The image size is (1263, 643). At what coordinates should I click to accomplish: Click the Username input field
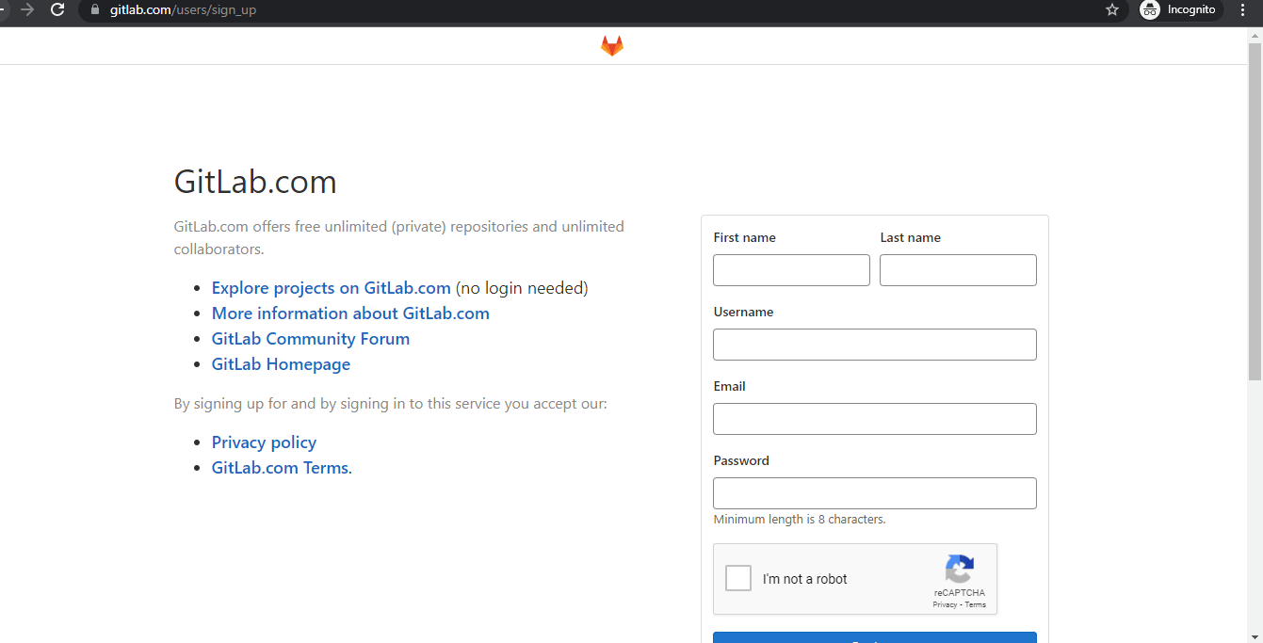tap(874, 345)
